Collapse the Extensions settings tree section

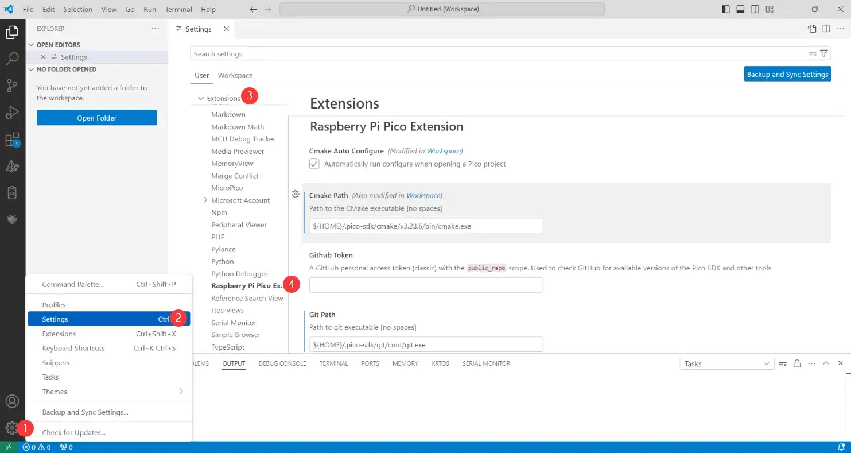(x=201, y=98)
